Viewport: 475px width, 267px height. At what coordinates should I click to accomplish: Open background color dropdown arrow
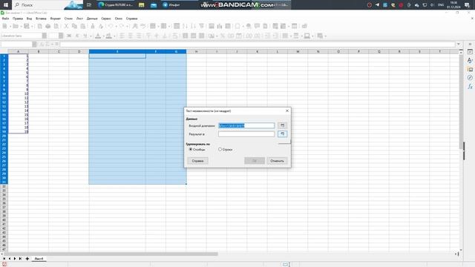114,36
